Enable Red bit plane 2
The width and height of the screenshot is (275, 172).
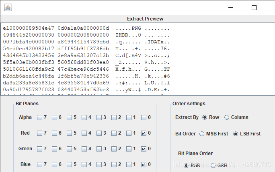114,133
